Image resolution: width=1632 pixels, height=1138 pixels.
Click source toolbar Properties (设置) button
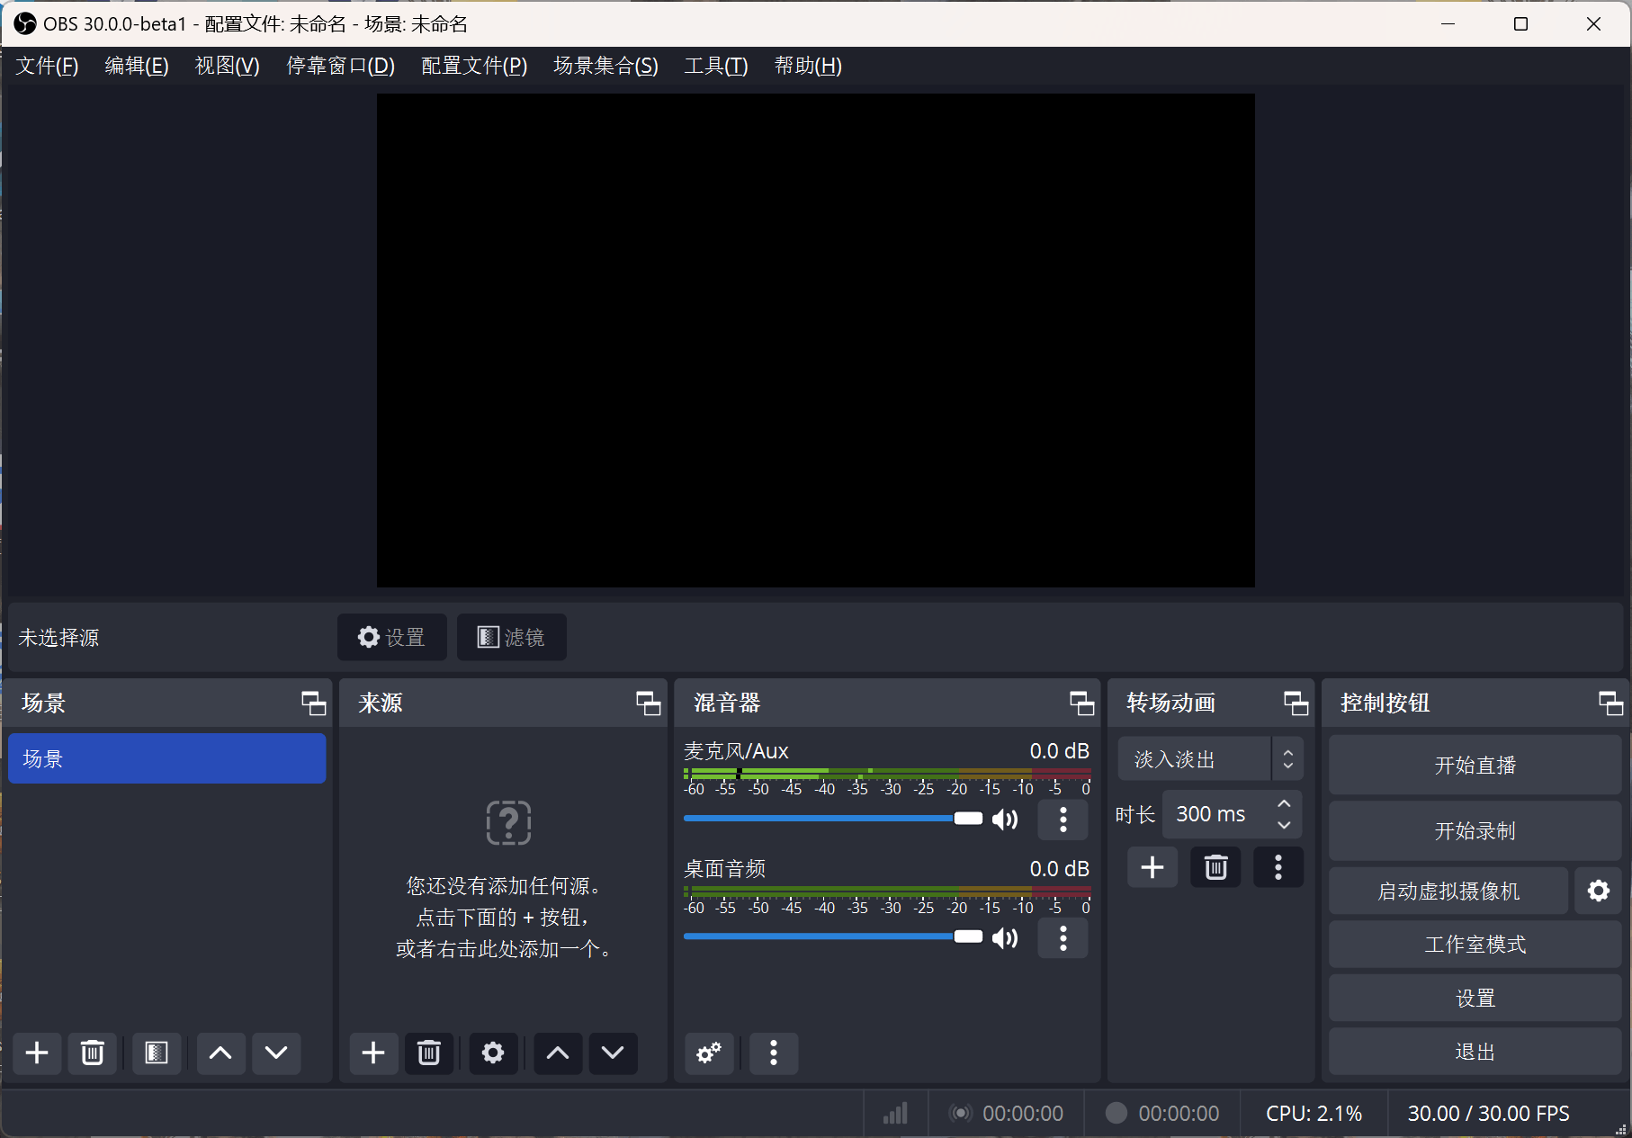(x=392, y=637)
